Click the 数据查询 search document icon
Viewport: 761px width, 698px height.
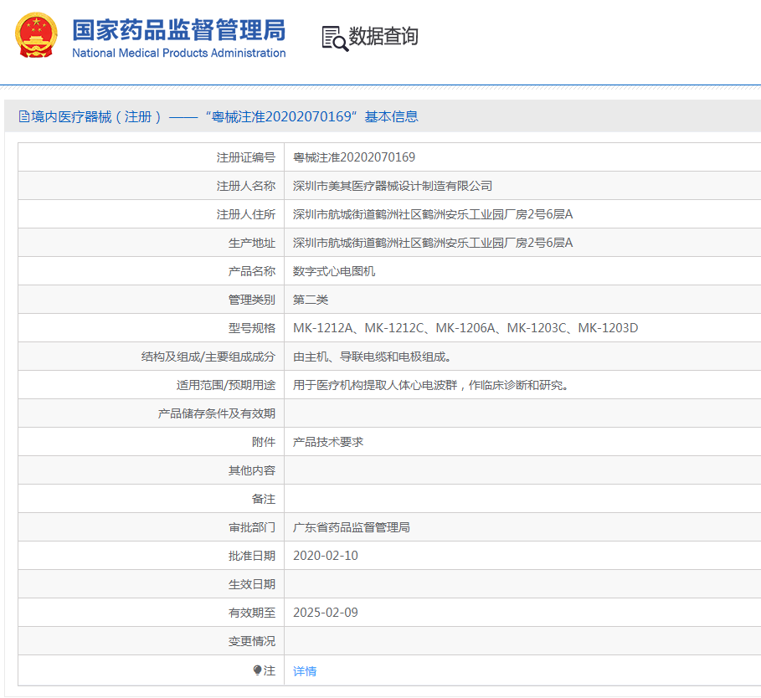[335, 38]
